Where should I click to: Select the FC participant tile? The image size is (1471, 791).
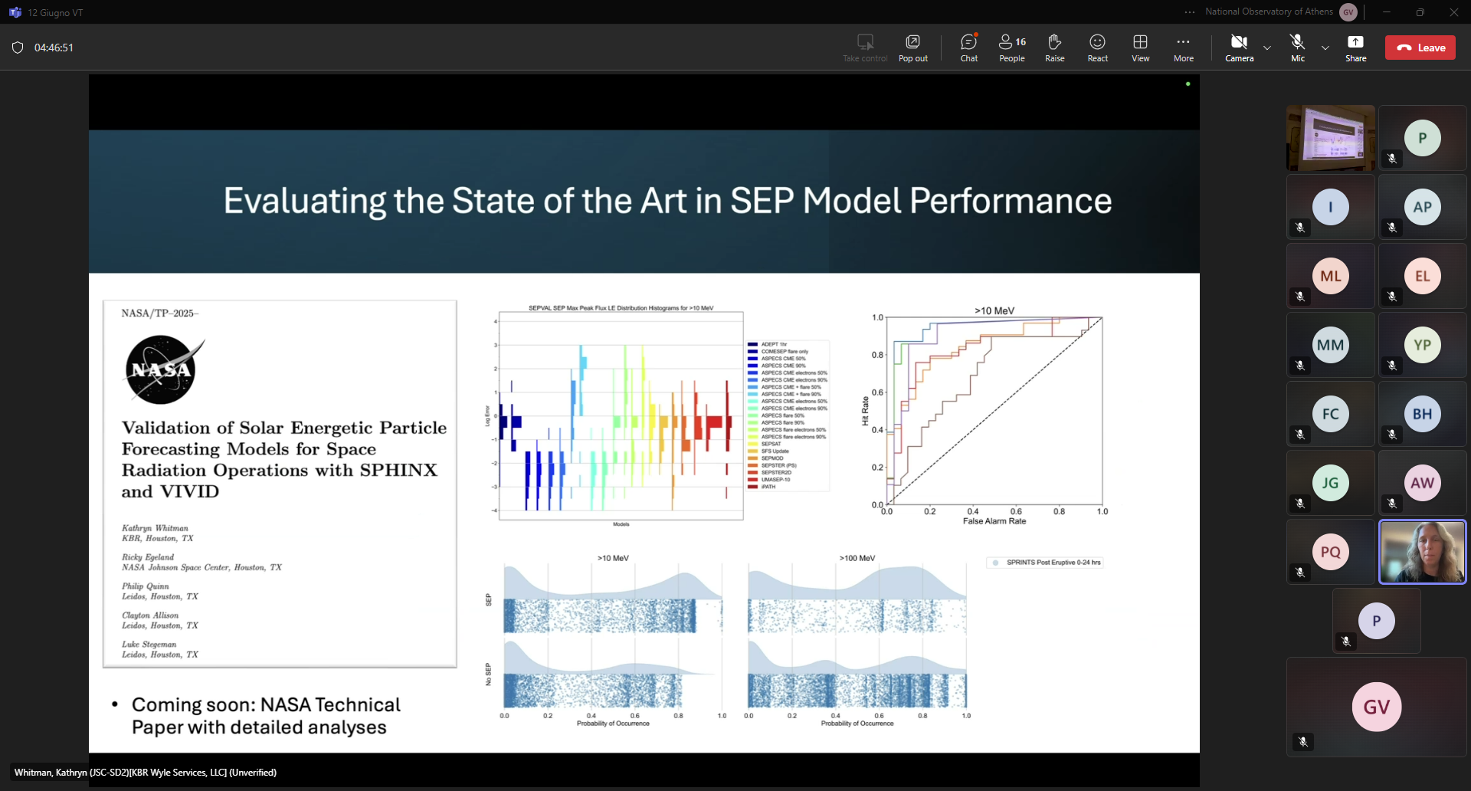click(1331, 414)
